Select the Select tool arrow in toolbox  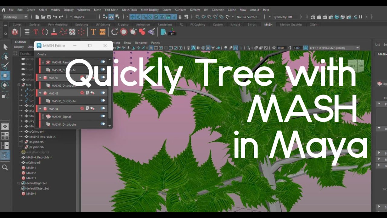click(x=5, y=47)
